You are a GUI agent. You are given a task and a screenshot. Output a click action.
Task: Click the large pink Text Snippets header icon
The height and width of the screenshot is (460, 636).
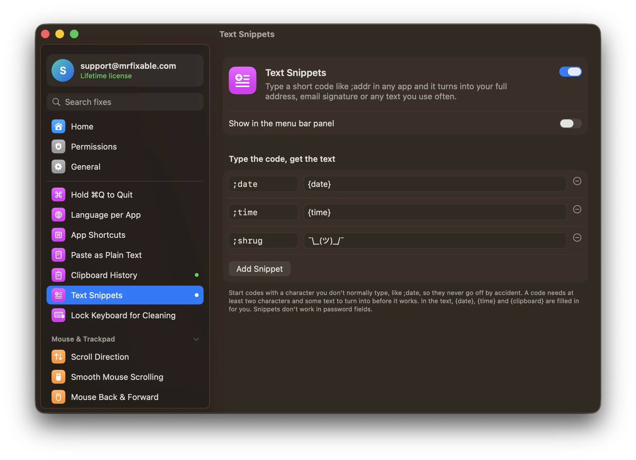click(242, 80)
